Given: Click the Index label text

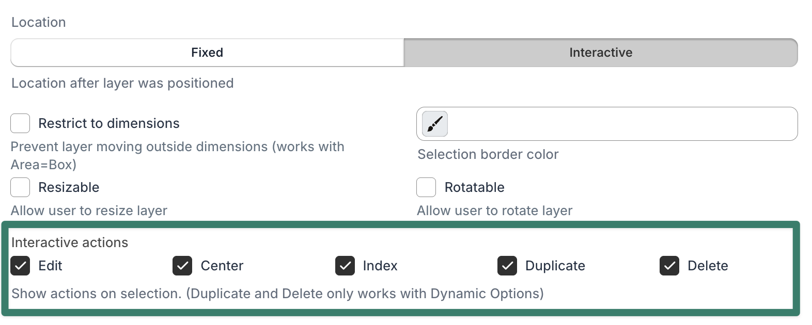Looking at the screenshot, I should point(380,266).
